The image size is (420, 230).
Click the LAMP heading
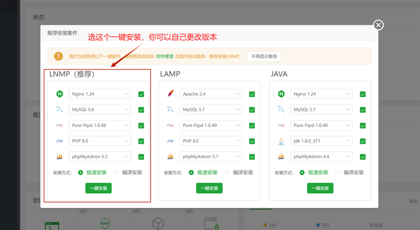coord(170,74)
